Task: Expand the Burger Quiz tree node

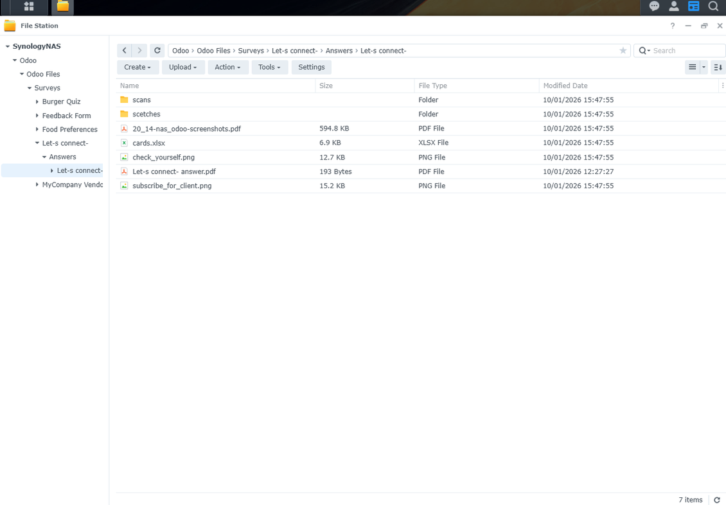Action: (37, 102)
